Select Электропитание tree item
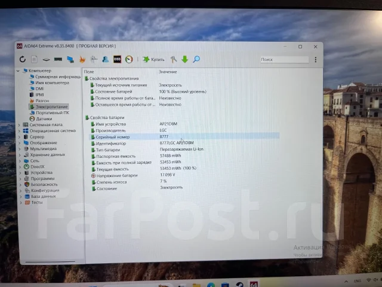The height and width of the screenshot is (287, 382). (49, 106)
